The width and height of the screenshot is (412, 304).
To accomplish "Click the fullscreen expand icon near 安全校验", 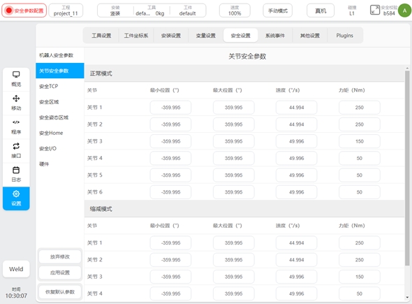I will pyautogui.click(x=375, y=10).
